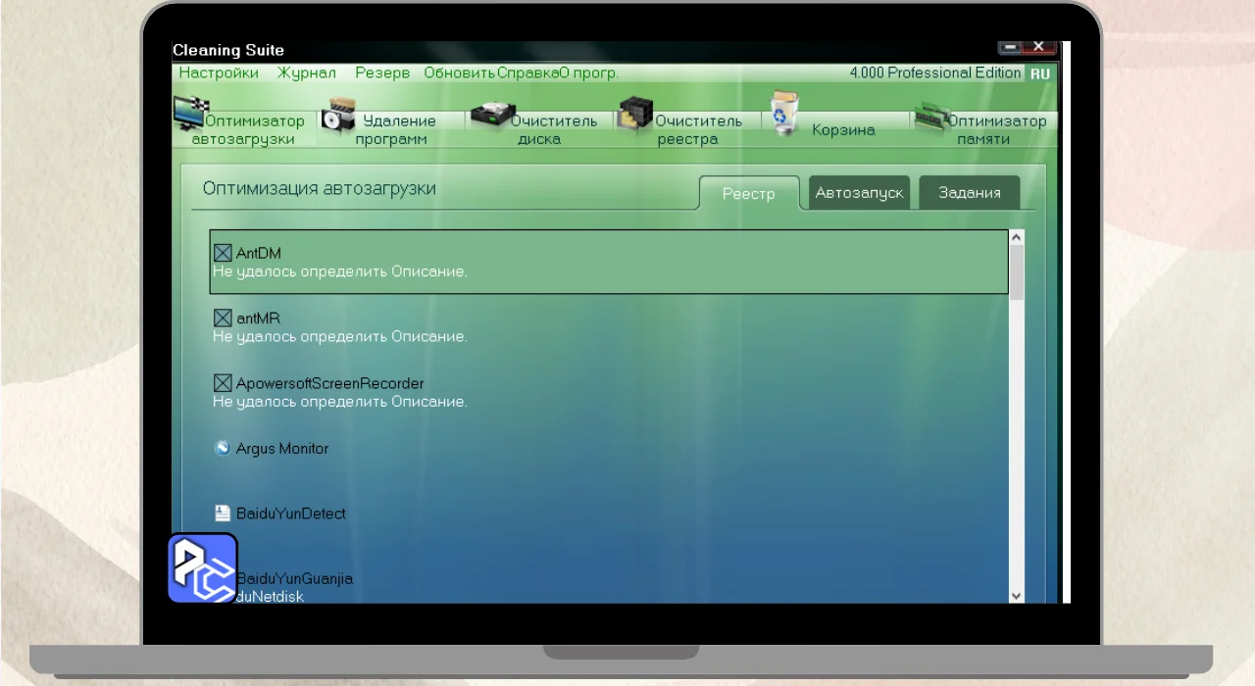Open the Очиститель диска drive icon
Image resolution: width=1255 pixels, height=686 pixels.
pyautogui.click(x=492, y=114)
